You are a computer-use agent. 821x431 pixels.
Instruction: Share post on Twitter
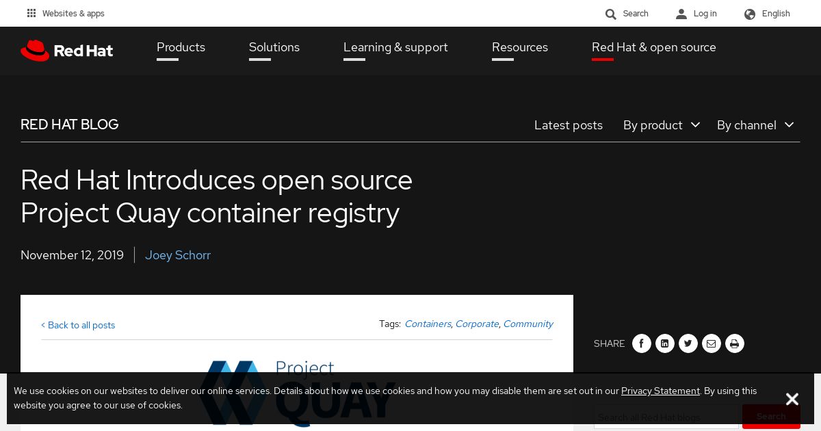click(x=688, y=343)
